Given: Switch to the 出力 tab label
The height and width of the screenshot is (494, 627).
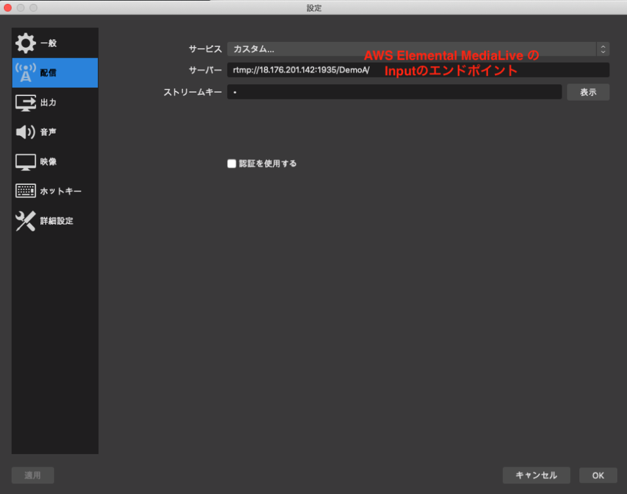Looking at the screenshot, I should 48,103.
